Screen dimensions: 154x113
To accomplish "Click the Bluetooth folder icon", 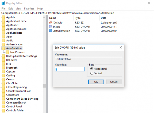I will (4, 68).
